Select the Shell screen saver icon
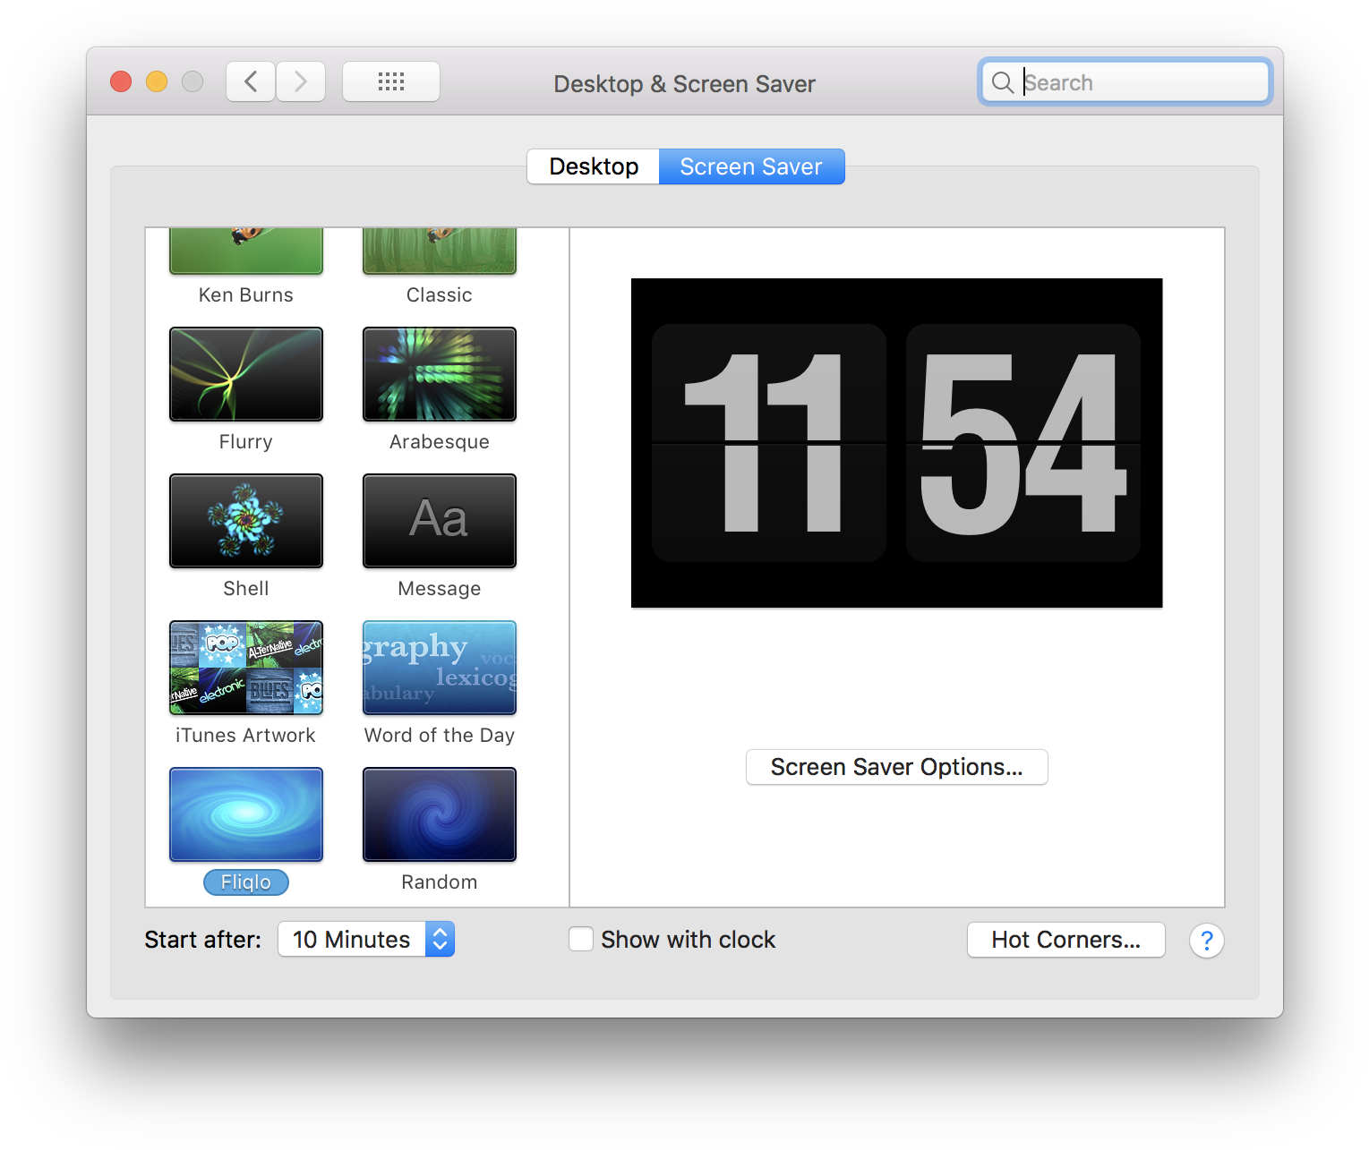The image size is (1369, 1150). [x=246, y=521]
